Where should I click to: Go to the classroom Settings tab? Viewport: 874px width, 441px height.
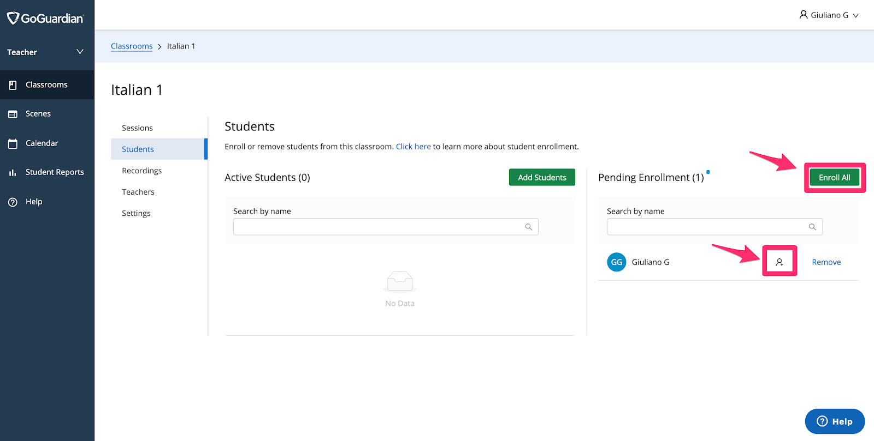click(136, 213)
